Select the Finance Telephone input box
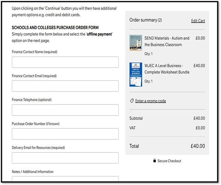221x185 pixels. [65, 110]
